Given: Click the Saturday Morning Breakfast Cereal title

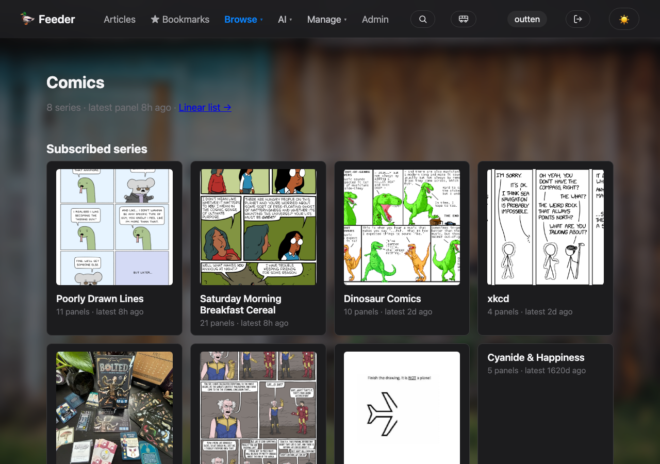Looking at the screenshot, I should pos(241,304).
